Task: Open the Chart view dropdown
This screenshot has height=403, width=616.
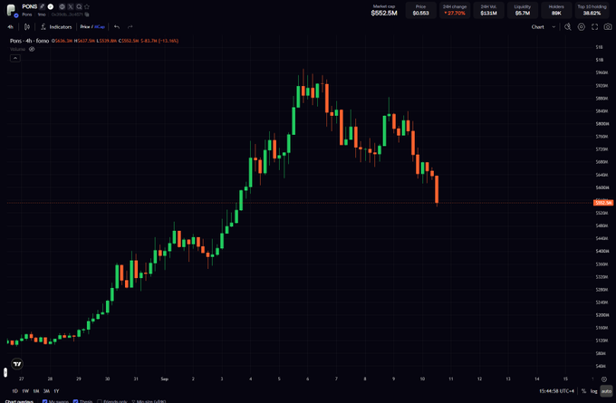Action: pyautogui.click(x=544, y=26)
